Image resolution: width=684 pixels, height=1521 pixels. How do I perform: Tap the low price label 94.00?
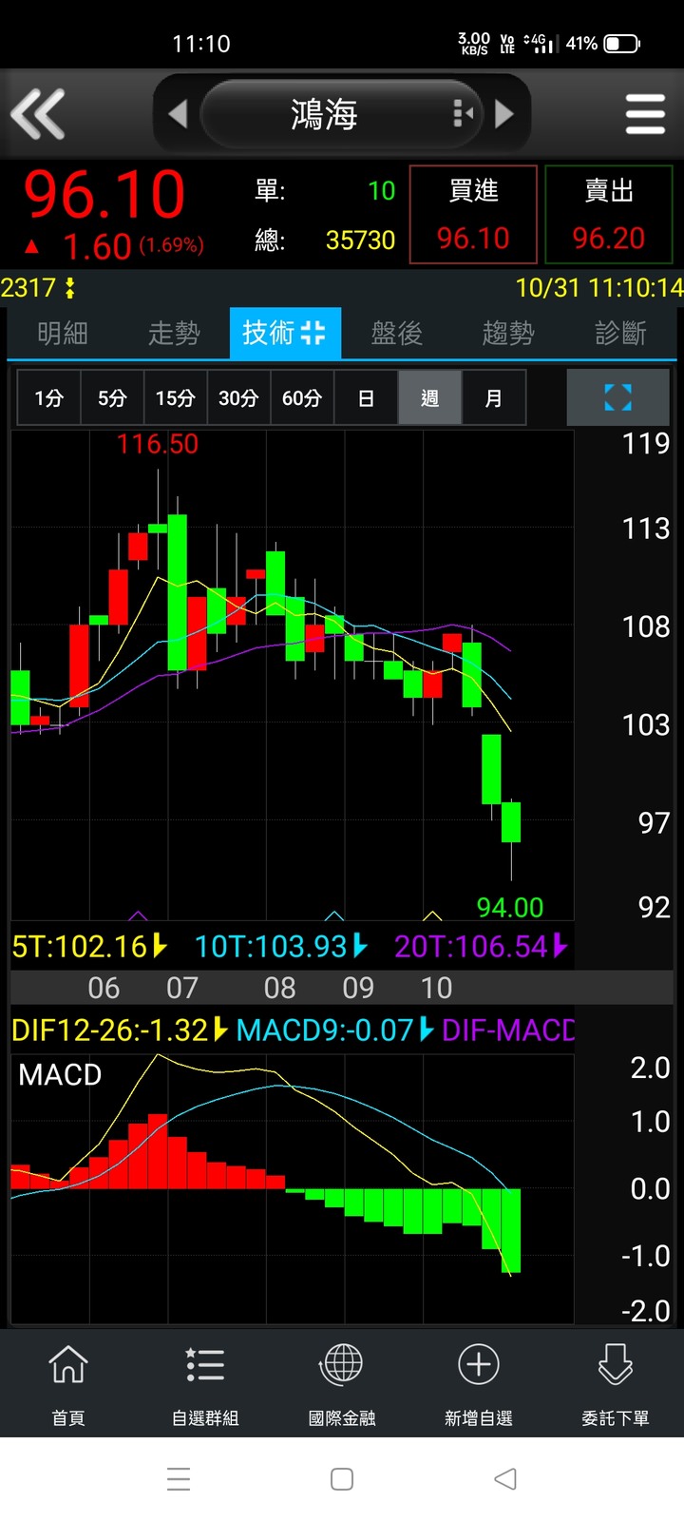point(510,907)
